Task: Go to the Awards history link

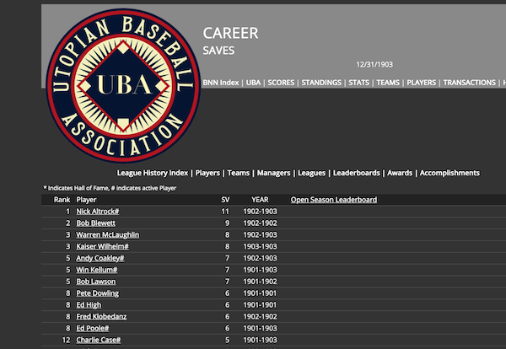Action: [400, 173]
